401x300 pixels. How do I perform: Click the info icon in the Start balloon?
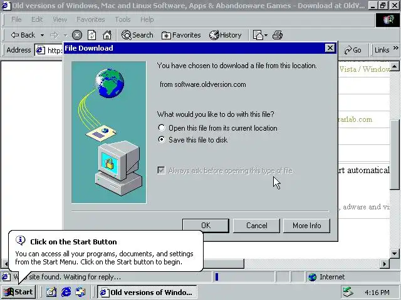pyautogui.click(x=21, y=240)
